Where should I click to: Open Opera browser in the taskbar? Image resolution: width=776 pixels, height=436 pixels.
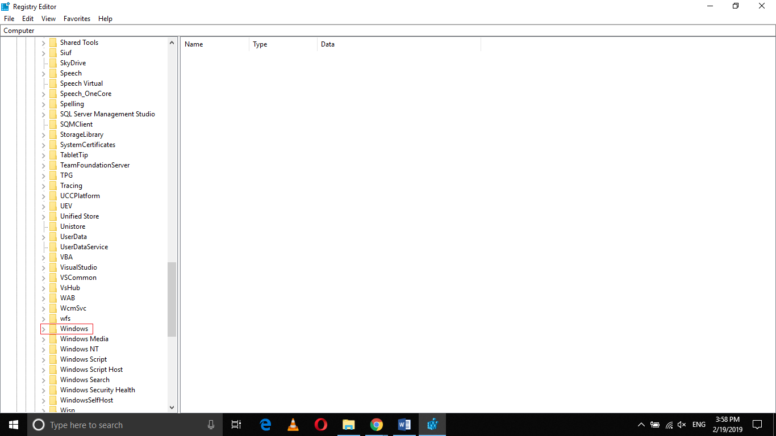point(321,425)
